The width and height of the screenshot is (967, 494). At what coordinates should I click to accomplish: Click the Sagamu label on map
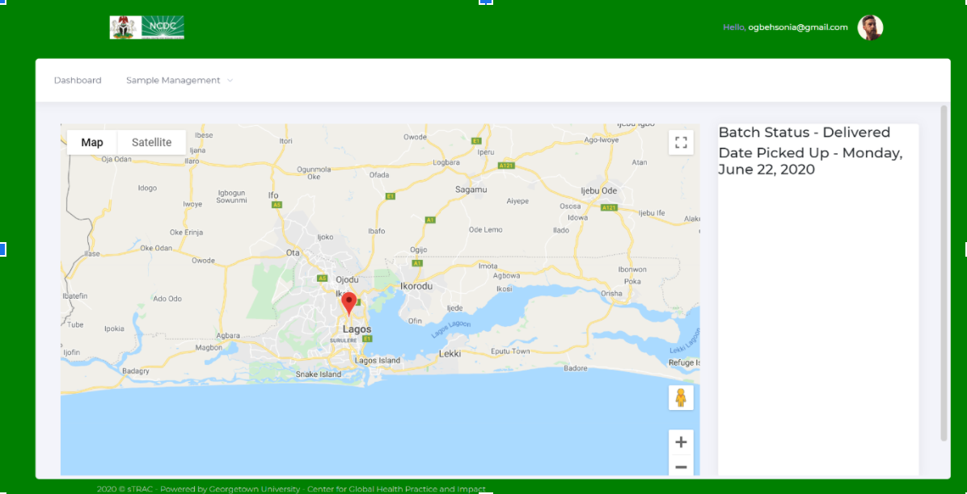click(471, 190)
